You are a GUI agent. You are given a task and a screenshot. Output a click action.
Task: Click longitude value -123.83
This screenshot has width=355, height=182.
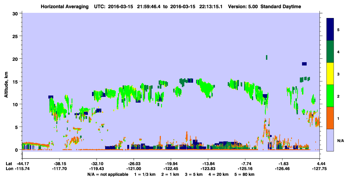[208, 169]
